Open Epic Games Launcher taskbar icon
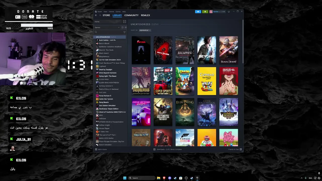Image resolution: width=322 pixels, height=181 pixels. tap(197, 178)
